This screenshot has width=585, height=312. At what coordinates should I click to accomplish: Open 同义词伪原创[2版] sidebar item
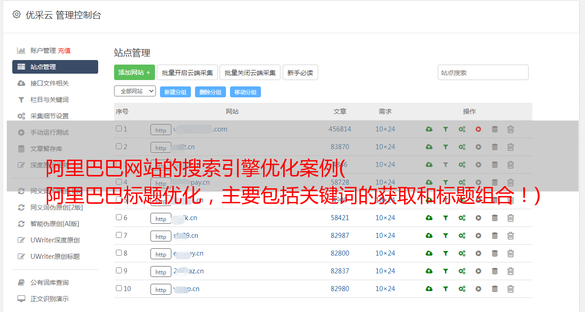point(57,207)
